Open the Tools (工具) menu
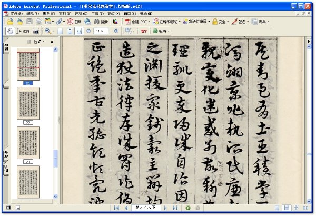This screenshot has width=316, height=216. [97, 13]
